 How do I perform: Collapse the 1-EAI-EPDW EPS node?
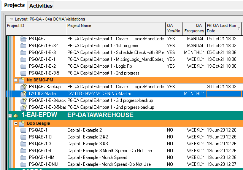(10, 116)
